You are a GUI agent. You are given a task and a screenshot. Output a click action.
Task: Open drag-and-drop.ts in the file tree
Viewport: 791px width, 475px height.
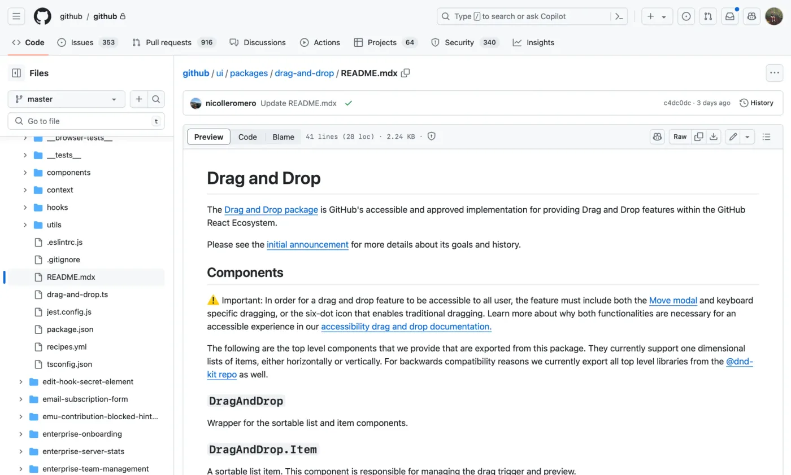point(77,294)
